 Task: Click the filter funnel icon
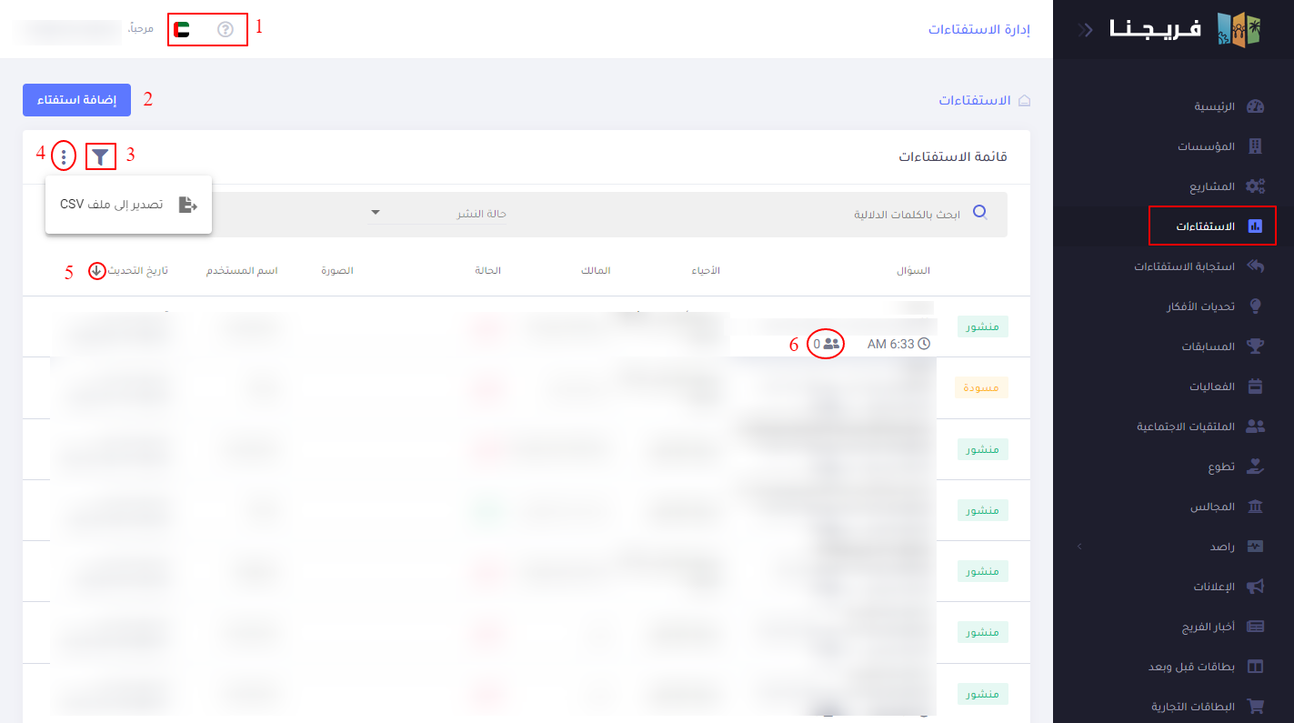pos(101,157)
